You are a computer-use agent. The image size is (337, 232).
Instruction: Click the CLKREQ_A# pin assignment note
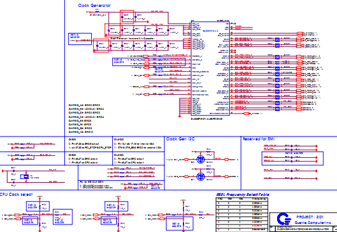click(x=84, y=105)
